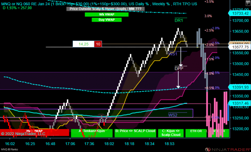Viewport: 251px width, 152px height.
Task: Click the 13733,42 price marker
Action: pyautogui.click(x=240, y=14)
